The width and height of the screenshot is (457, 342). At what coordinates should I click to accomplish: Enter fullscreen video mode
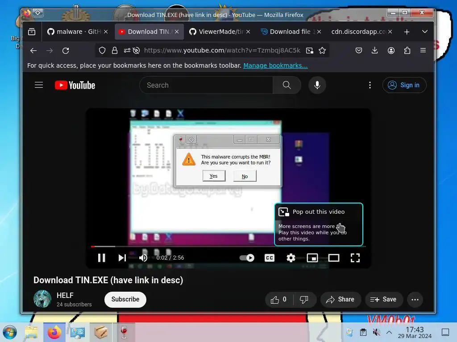coord(355,258)
